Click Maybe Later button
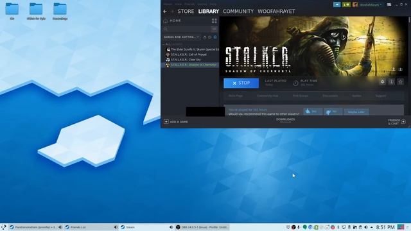 coord(356,112)
